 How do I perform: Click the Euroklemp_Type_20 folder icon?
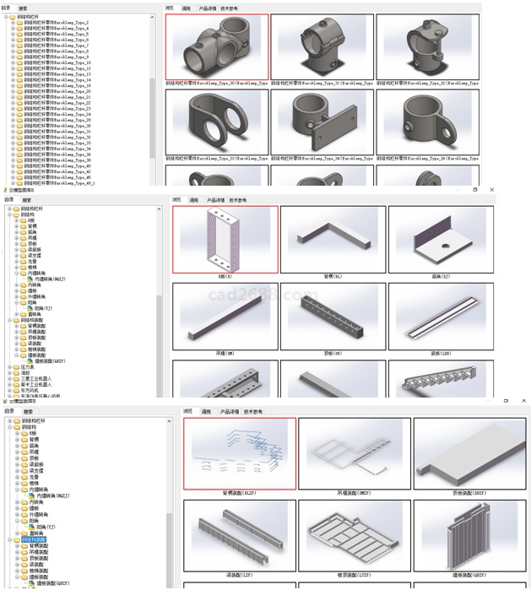tap(19, 91)
